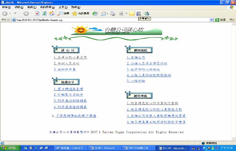Click the 知識分享 section header button
This screenshot has width=236, height=151.
pyautogui.click(x=66, y=81)
